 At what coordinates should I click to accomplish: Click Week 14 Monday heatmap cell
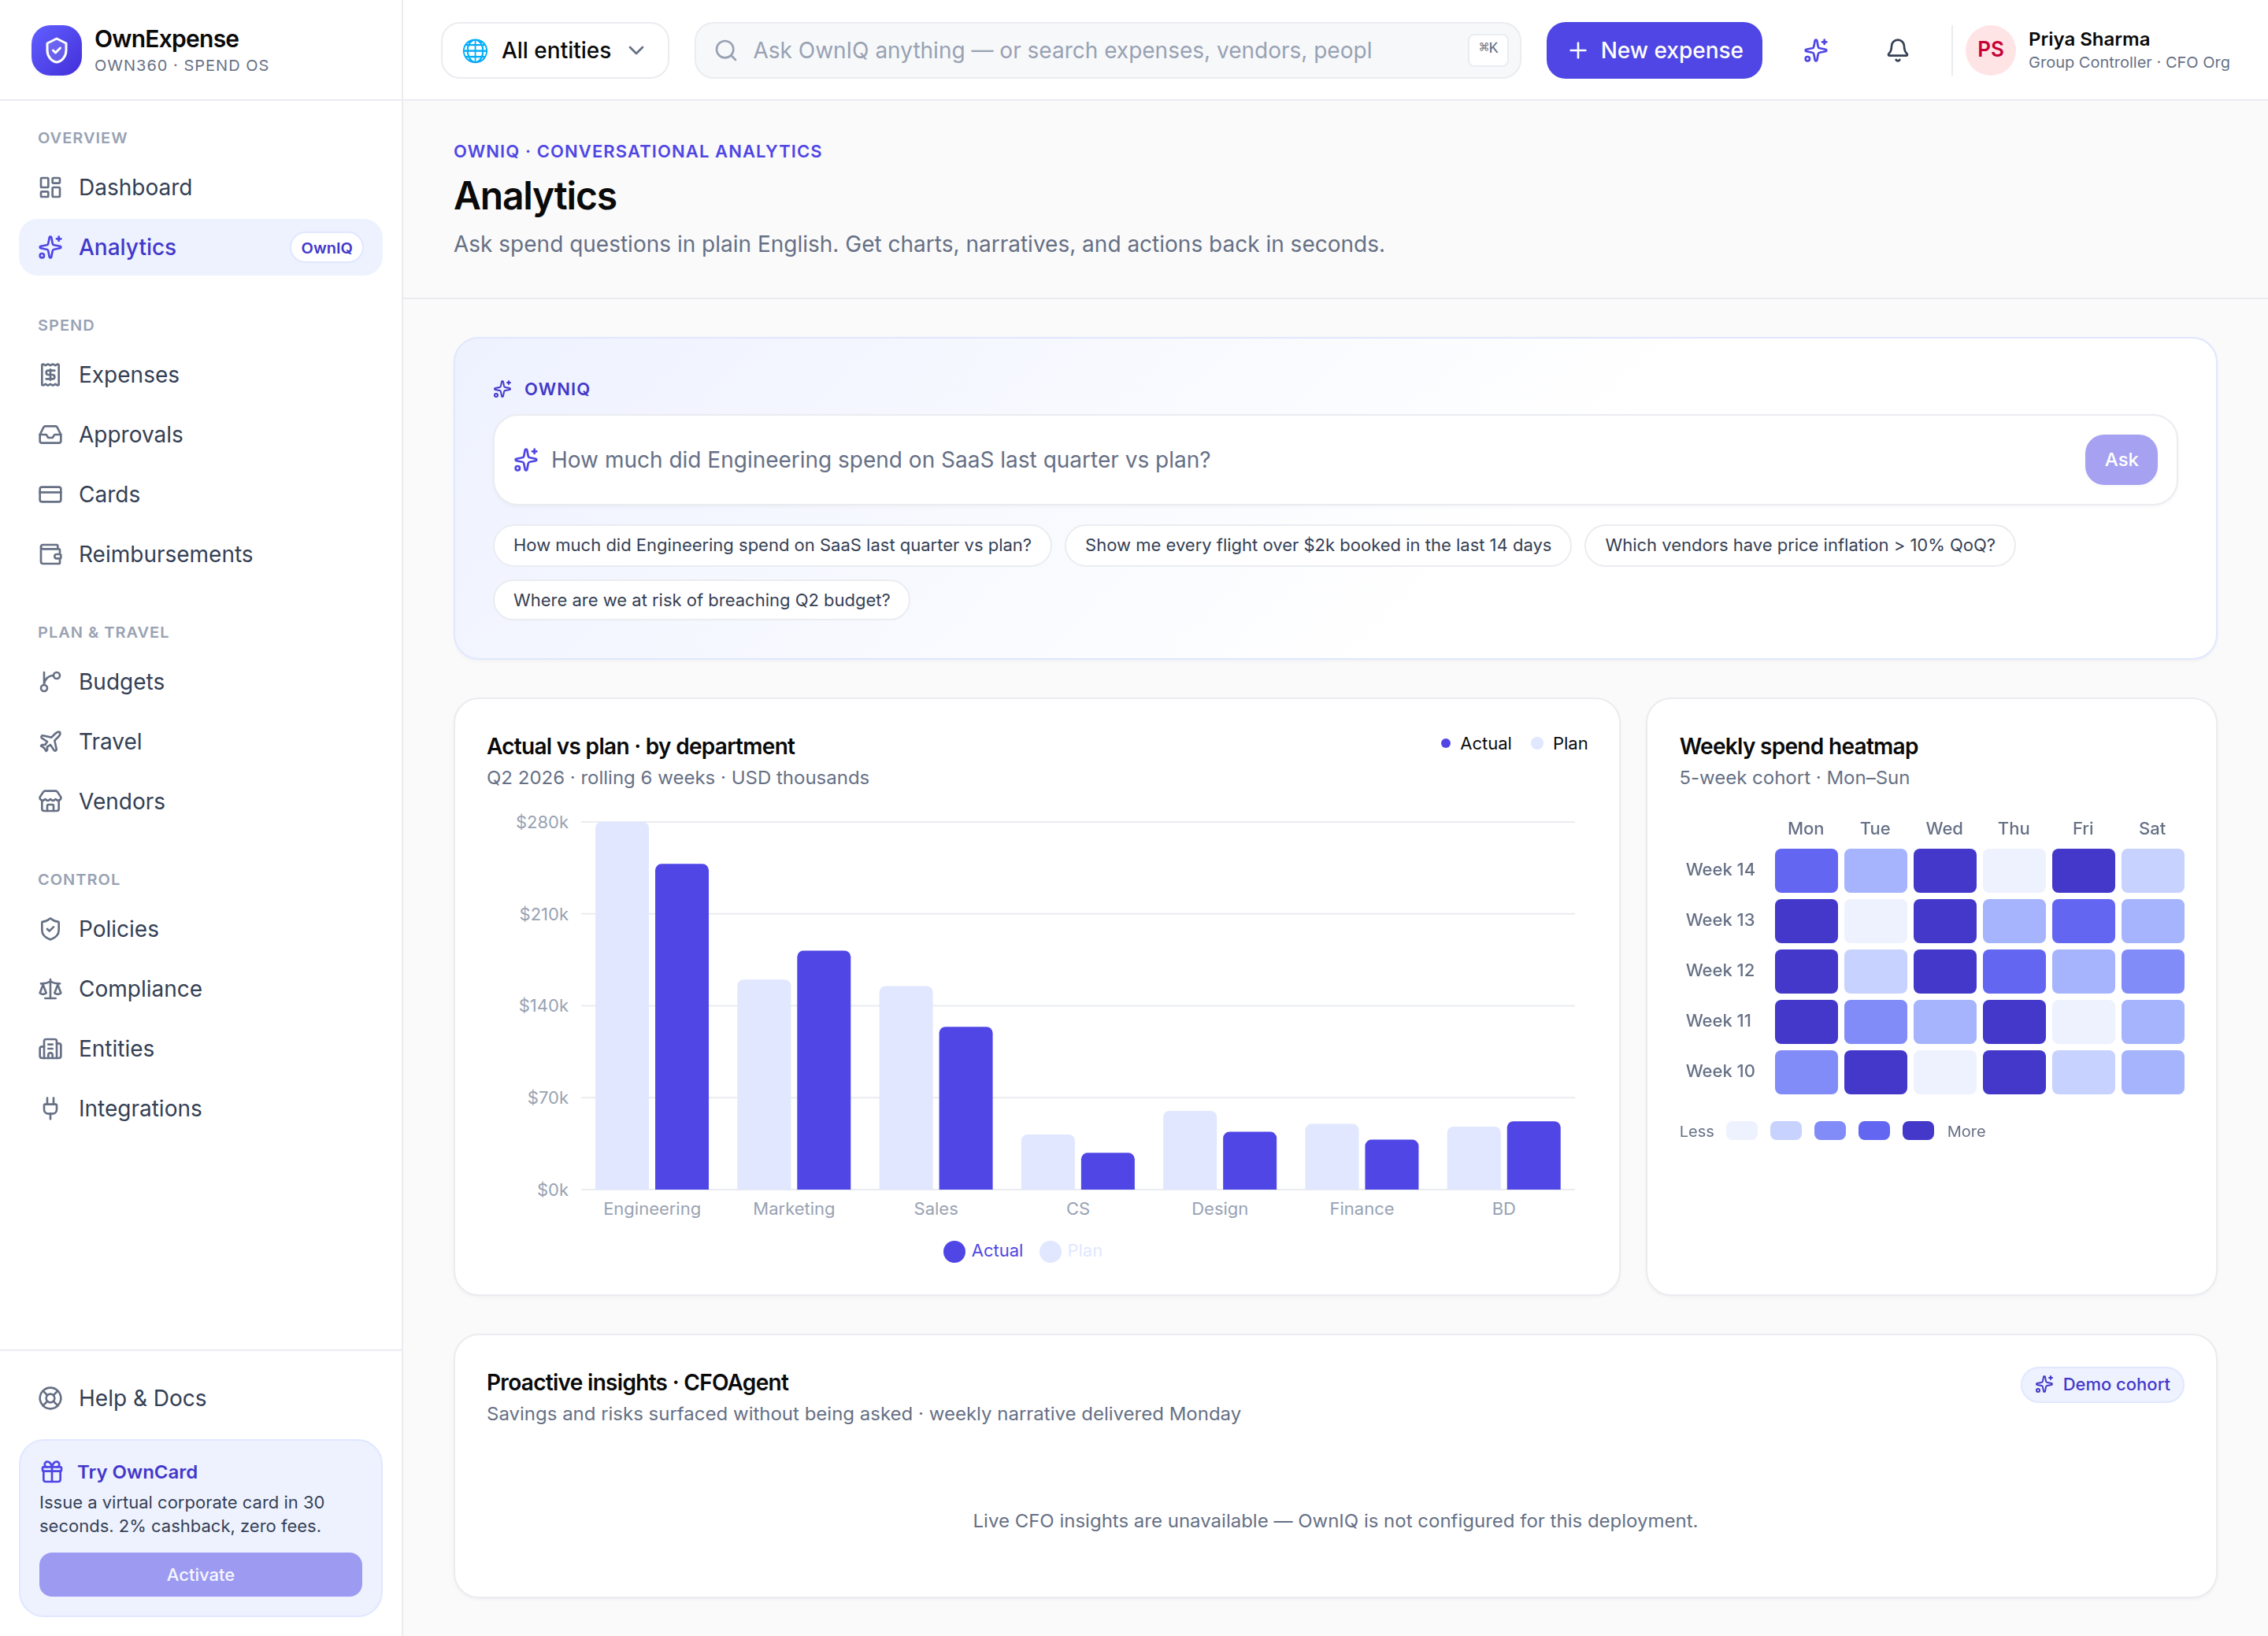click(1806, 870)
